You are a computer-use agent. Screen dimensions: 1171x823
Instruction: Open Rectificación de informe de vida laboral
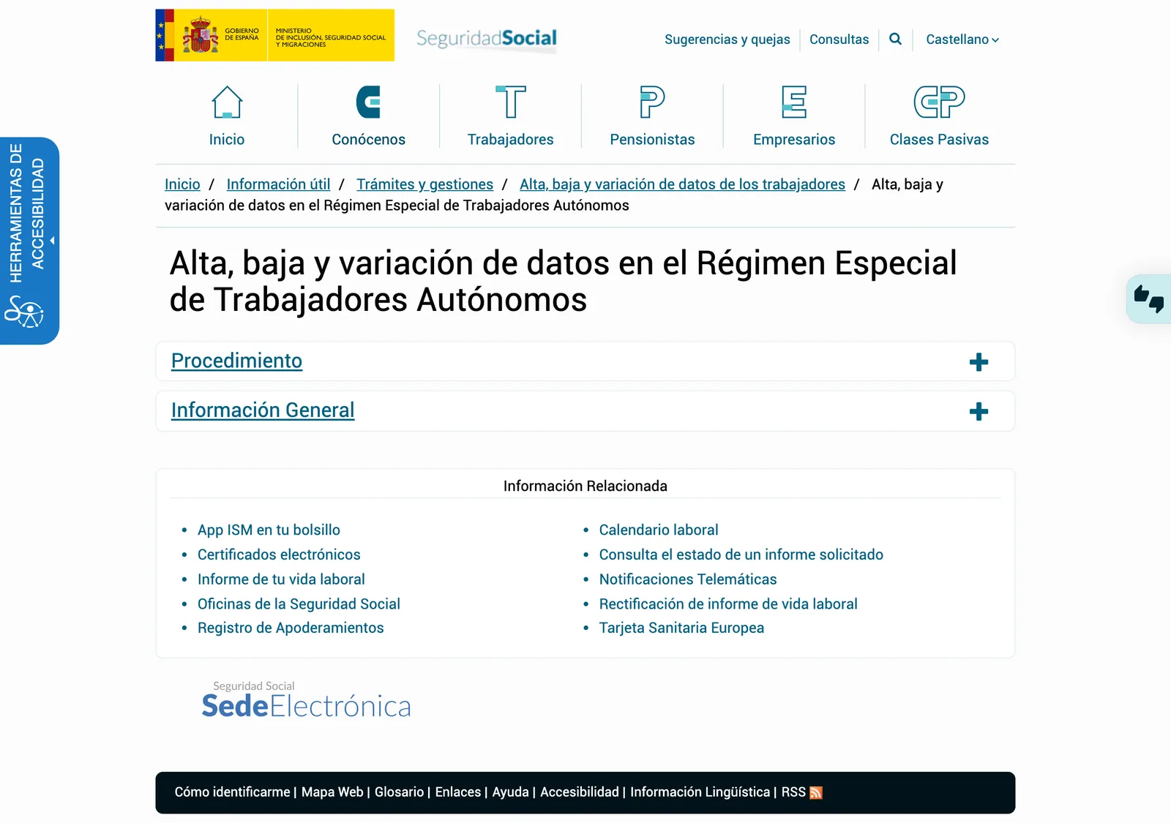click(x=728, y=604)
